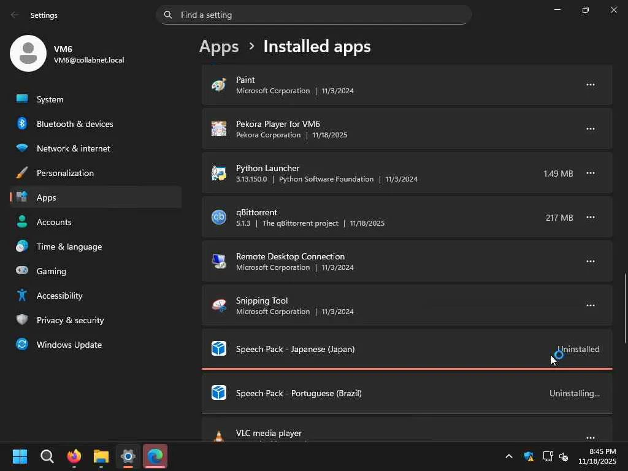Click the installed apps vertical scrollbar
The width and height of the screenshot is (628, 471).
[x=625, y=308]
